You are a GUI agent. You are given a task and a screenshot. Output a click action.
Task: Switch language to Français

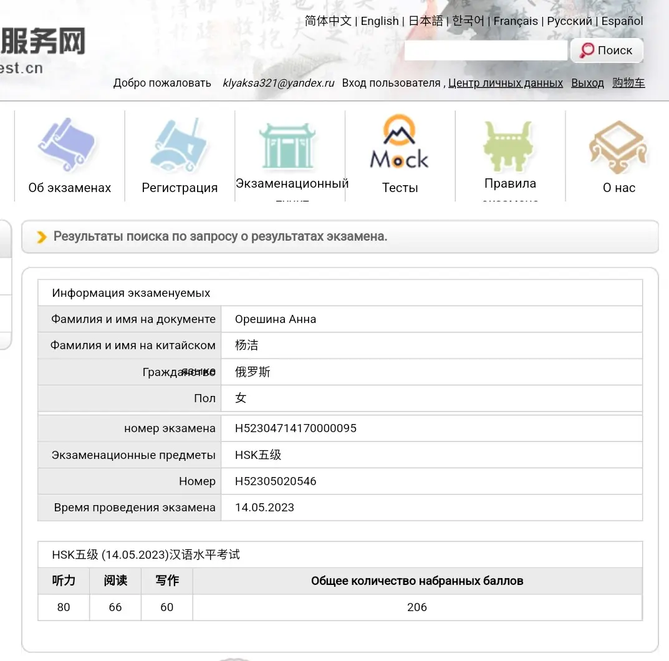(x=516, y=21)
